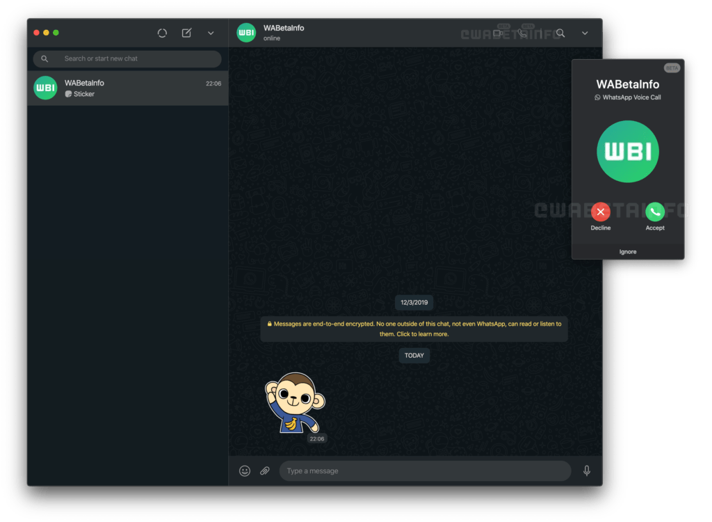Attach a file with paperclip icon
This screenshot has width=712, height=522.
[265, 471]
